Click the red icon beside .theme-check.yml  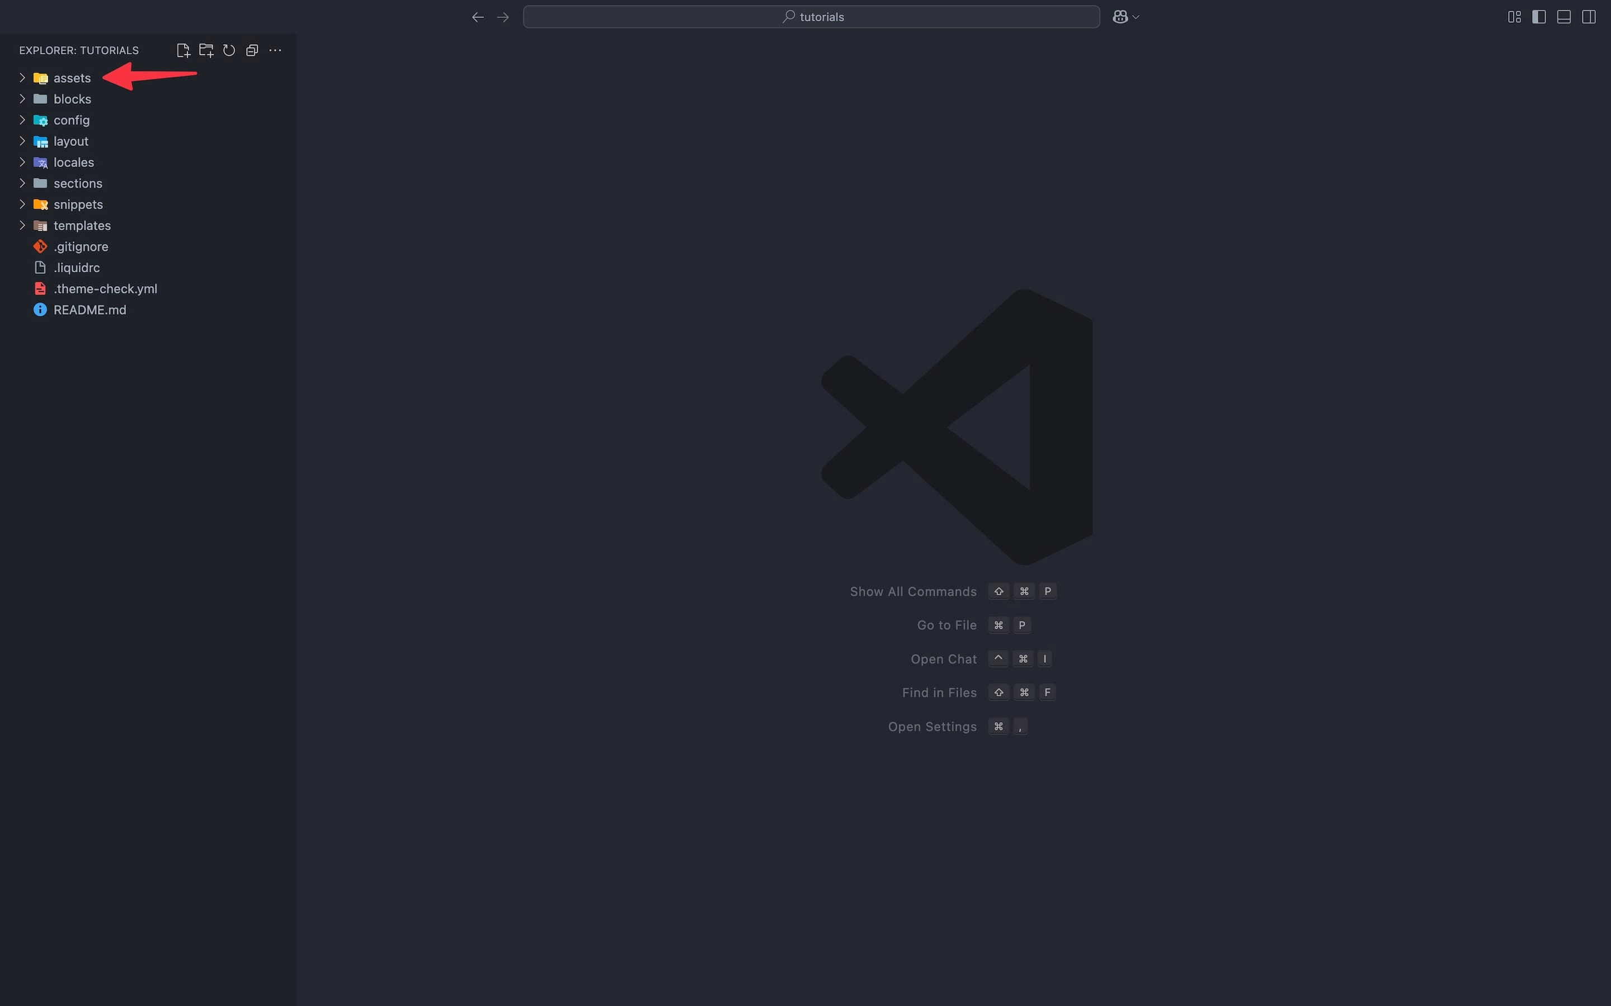coord(41,289)
